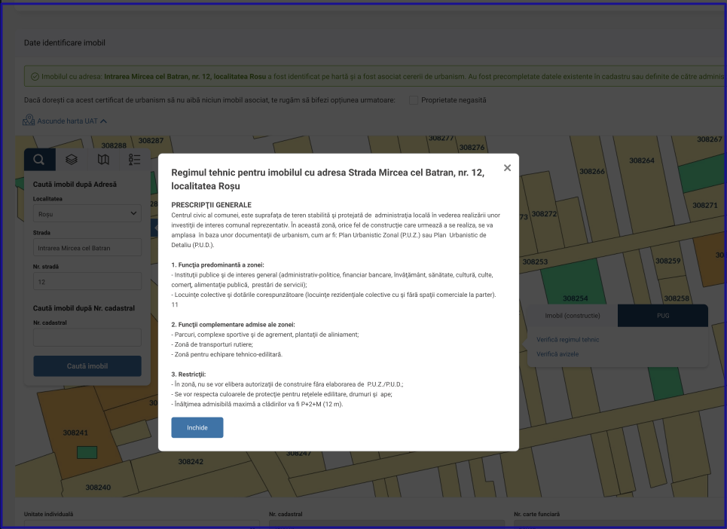Open the Verifică avizele link
Image resolution: width=727 pixels, height=529 pixels.
click(557, 353)
